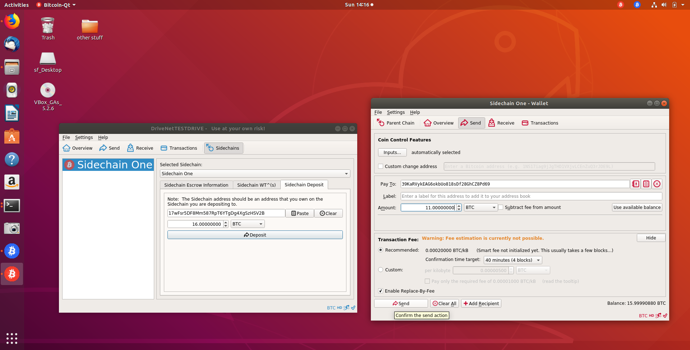
Task: Click Clear button in deposit tab
Action: click(x=328, y=213)
